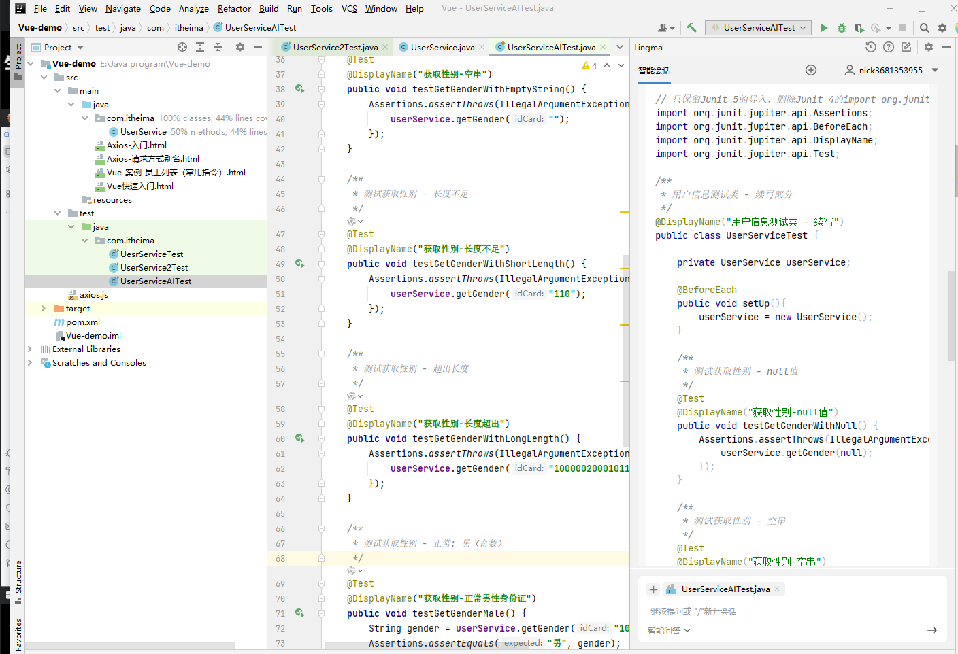Start new Lingma conversation with circled plus
This screenshot has width=958, height=654.
pyautogui.click(x=811, y=70)
